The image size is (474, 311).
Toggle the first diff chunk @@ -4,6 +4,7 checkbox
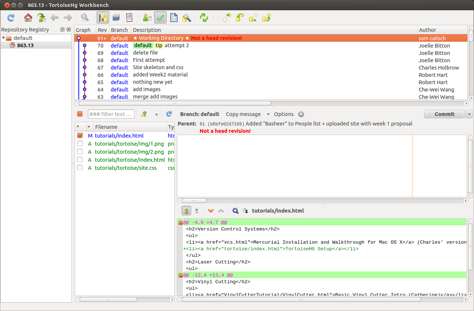pos(181,222)
